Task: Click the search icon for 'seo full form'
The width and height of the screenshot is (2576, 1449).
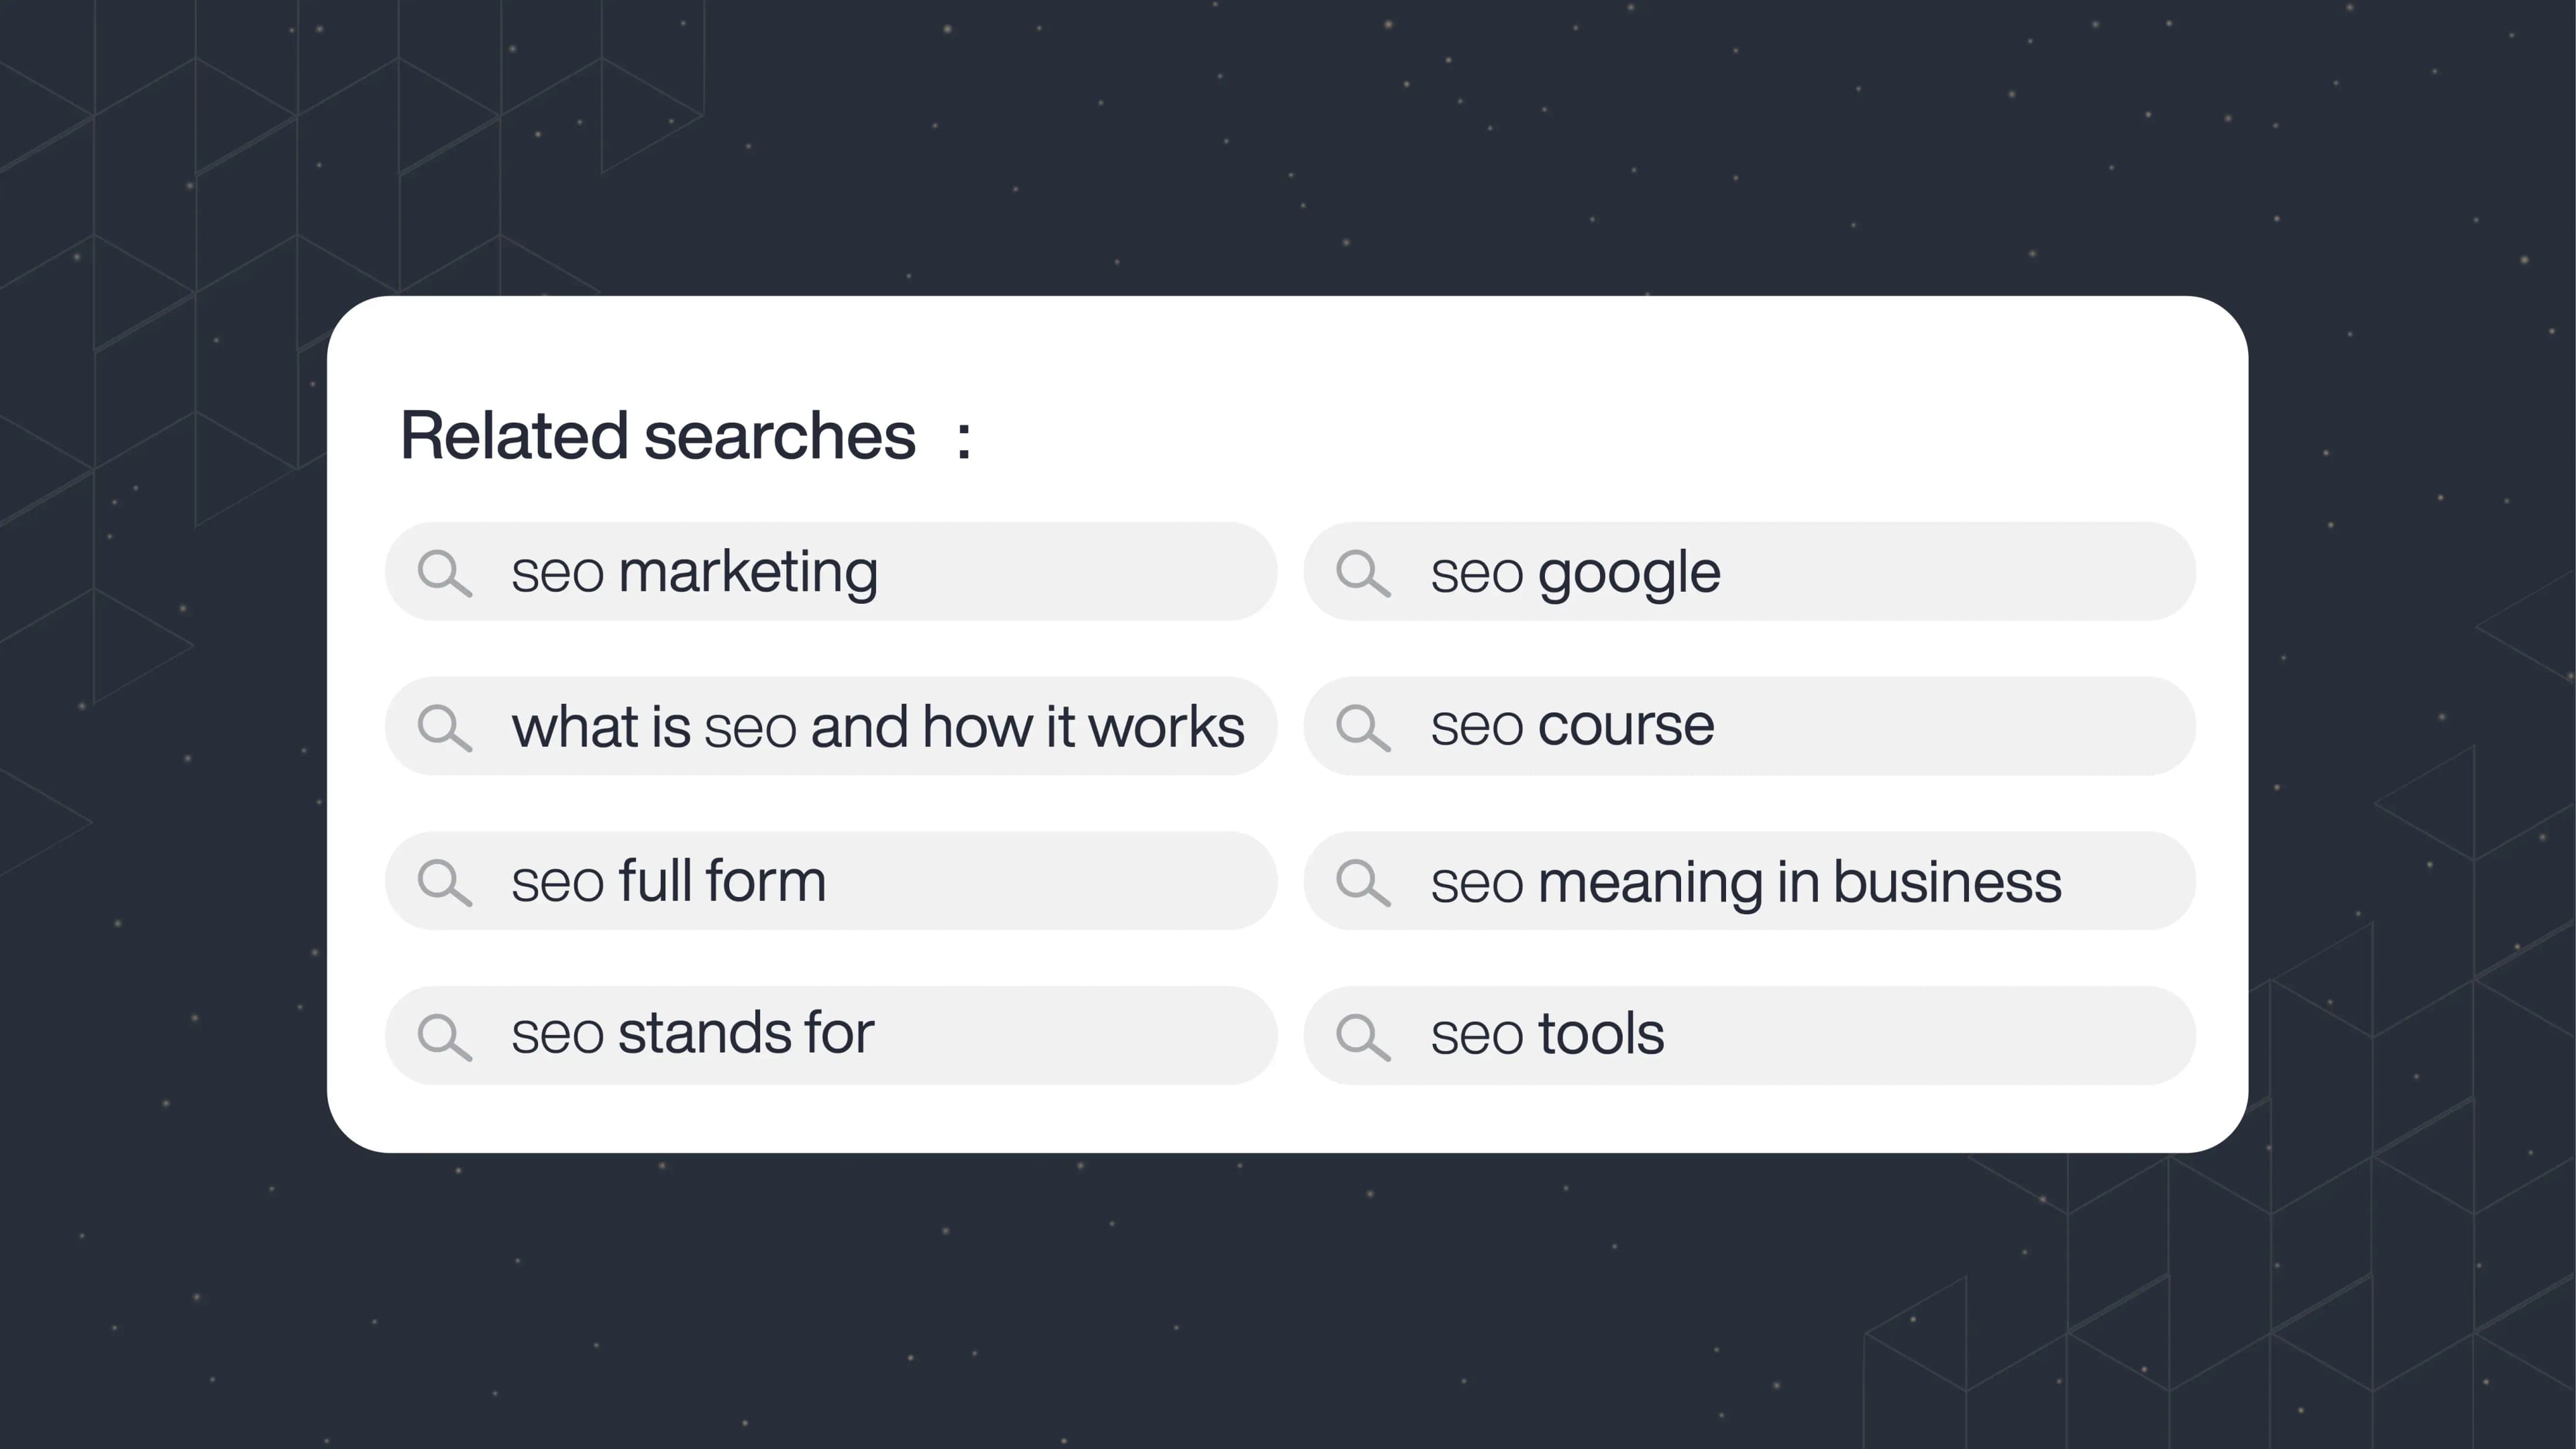Action: [x=444, y=879]
